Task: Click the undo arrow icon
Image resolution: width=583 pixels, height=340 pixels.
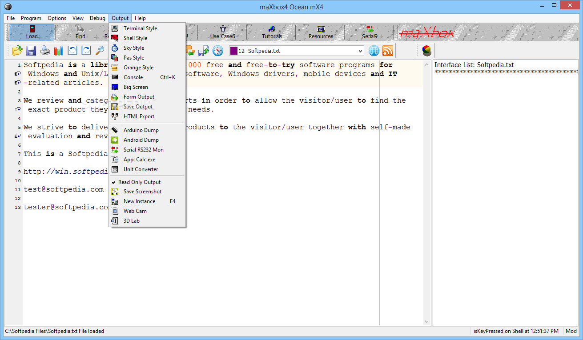Action: [x=72, y=51]
